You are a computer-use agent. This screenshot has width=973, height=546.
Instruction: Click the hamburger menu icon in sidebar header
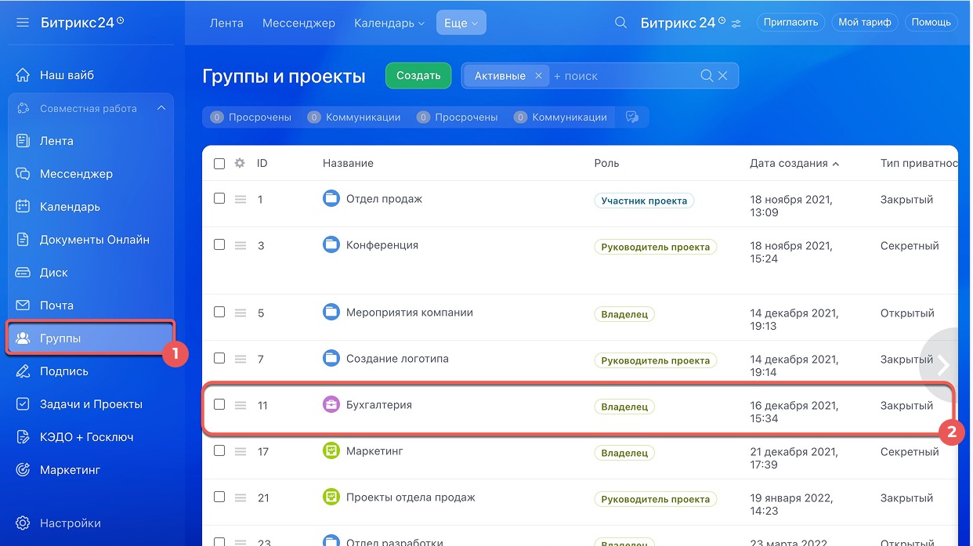click(23, 23)
